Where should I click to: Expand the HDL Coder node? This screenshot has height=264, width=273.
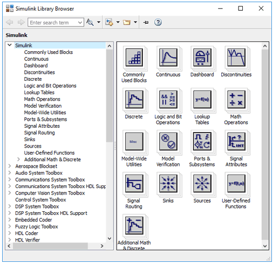[10, 233]
